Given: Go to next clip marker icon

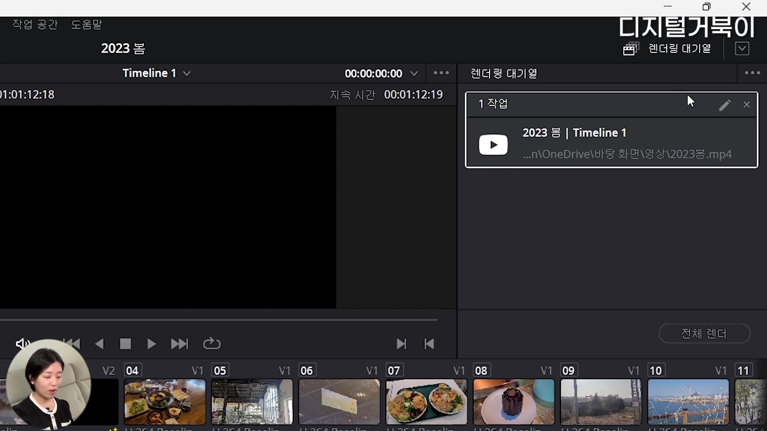Looking at the screenshot, I should pyautogui.click(x=402, y=344).
